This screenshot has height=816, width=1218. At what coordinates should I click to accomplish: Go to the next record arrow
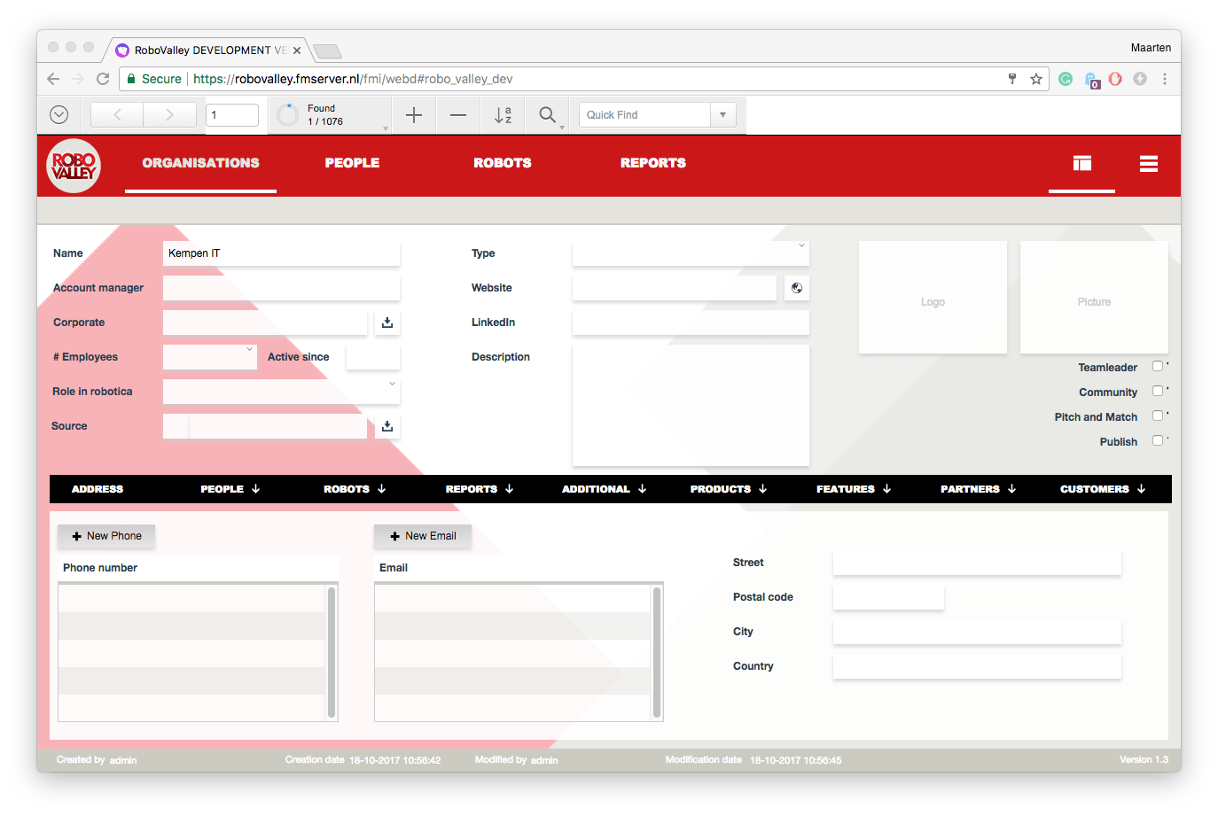169,115
